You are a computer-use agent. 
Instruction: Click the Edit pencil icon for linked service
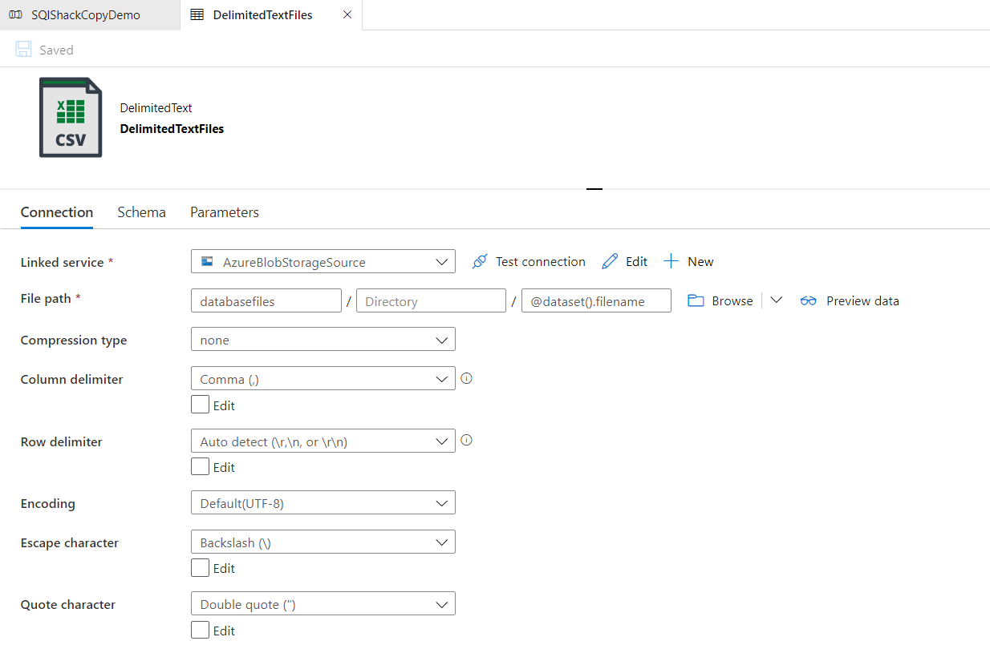click(611, 261)
